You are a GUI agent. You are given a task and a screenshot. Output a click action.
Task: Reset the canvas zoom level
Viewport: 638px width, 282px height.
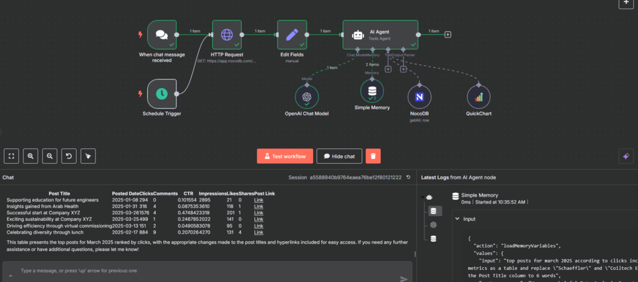[68, 156]
